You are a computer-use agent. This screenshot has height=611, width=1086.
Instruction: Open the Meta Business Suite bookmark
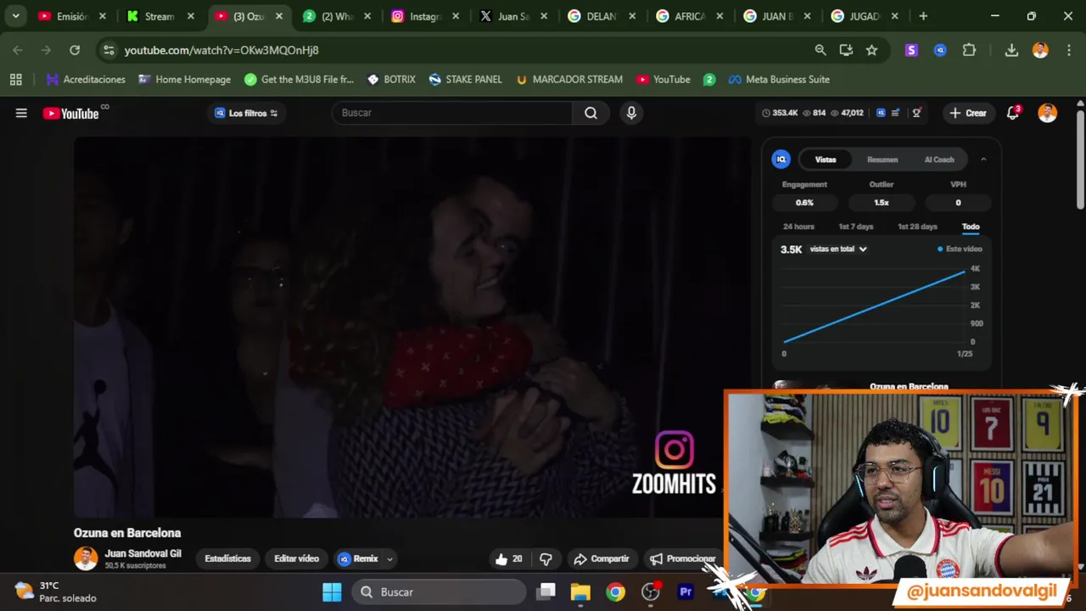(778, 79)
